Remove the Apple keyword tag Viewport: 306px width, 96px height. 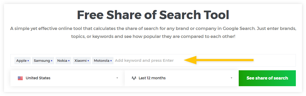[28, 61]
